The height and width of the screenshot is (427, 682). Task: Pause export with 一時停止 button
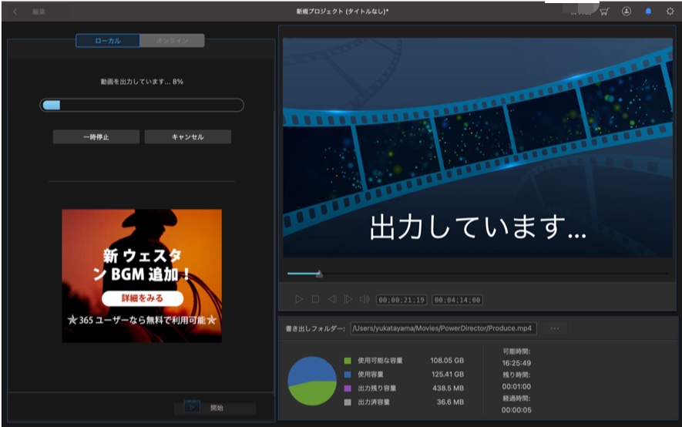96,137
